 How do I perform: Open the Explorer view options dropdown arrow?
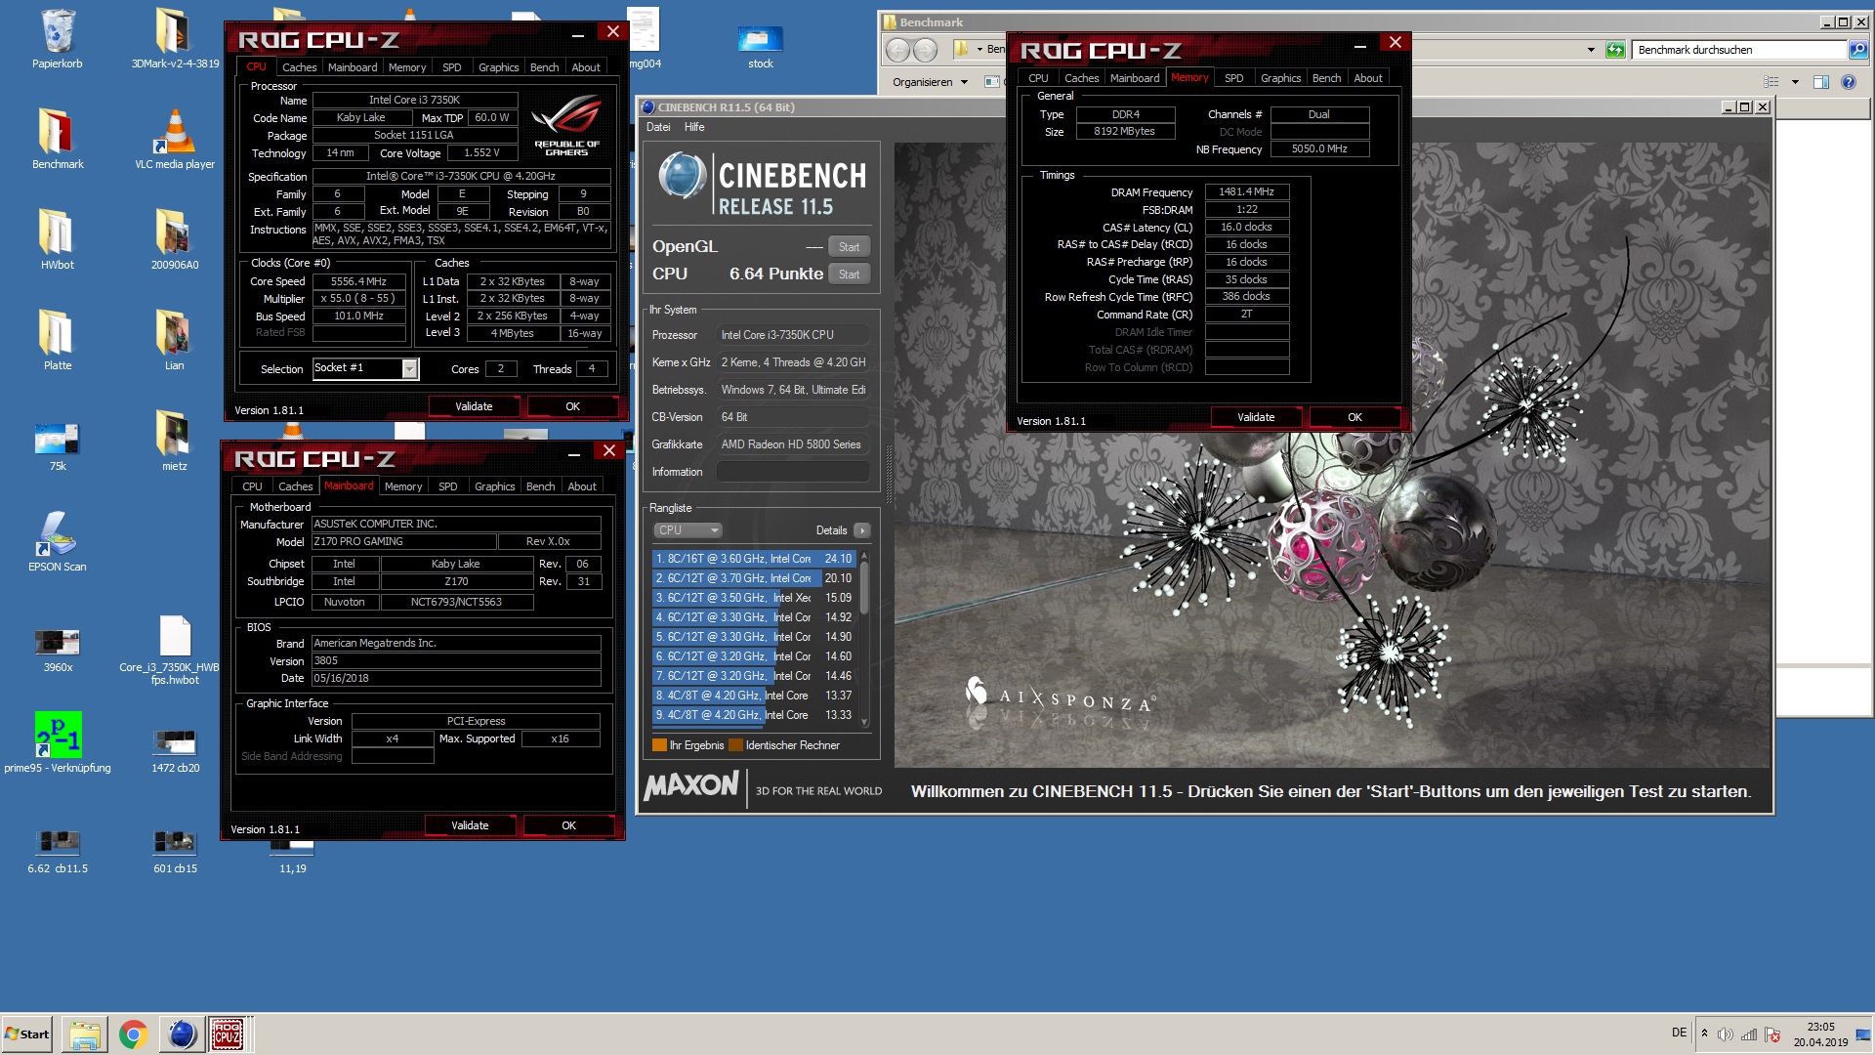click(x=1795, y=82)
